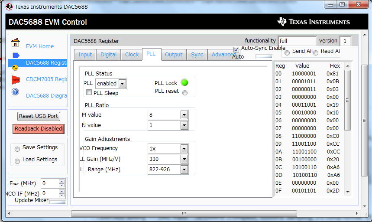Click the Fdac (MHz) input field
Viewport: 372px width, 222px height.
pyautogui.click(x=49, y=183)
